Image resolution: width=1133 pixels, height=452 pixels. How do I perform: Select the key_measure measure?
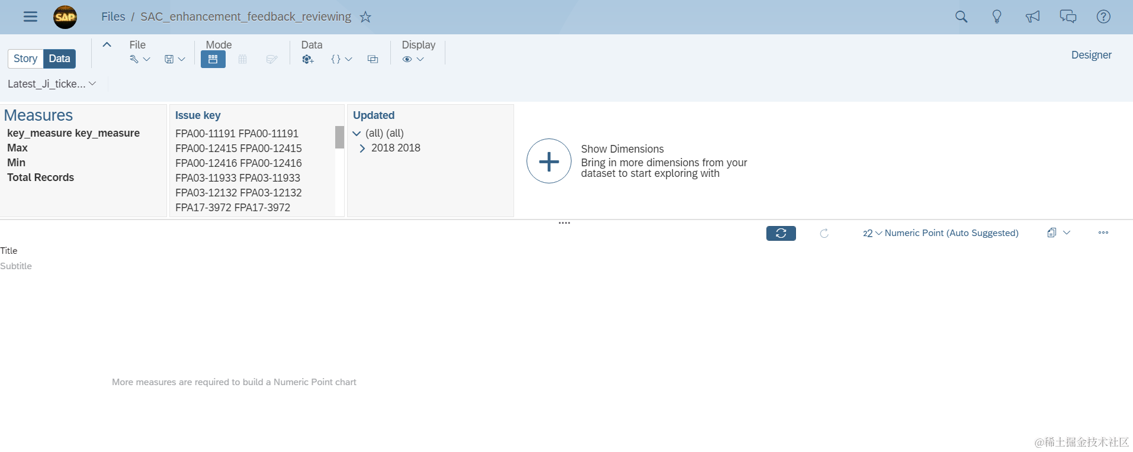pos(73,133)
